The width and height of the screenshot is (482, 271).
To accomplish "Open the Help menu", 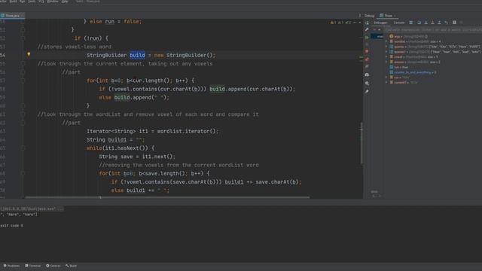I will 65,2.
